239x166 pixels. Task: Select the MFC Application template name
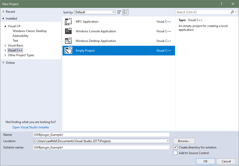coord(87,22)
